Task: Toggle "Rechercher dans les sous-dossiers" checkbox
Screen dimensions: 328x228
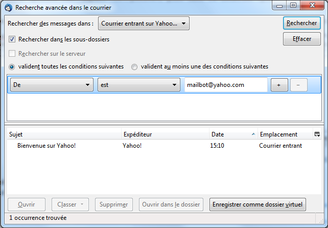Action: pos(12,39)
